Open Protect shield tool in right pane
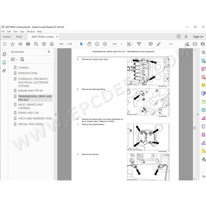Viewport: 206px width, 206px height. [204, 126]
